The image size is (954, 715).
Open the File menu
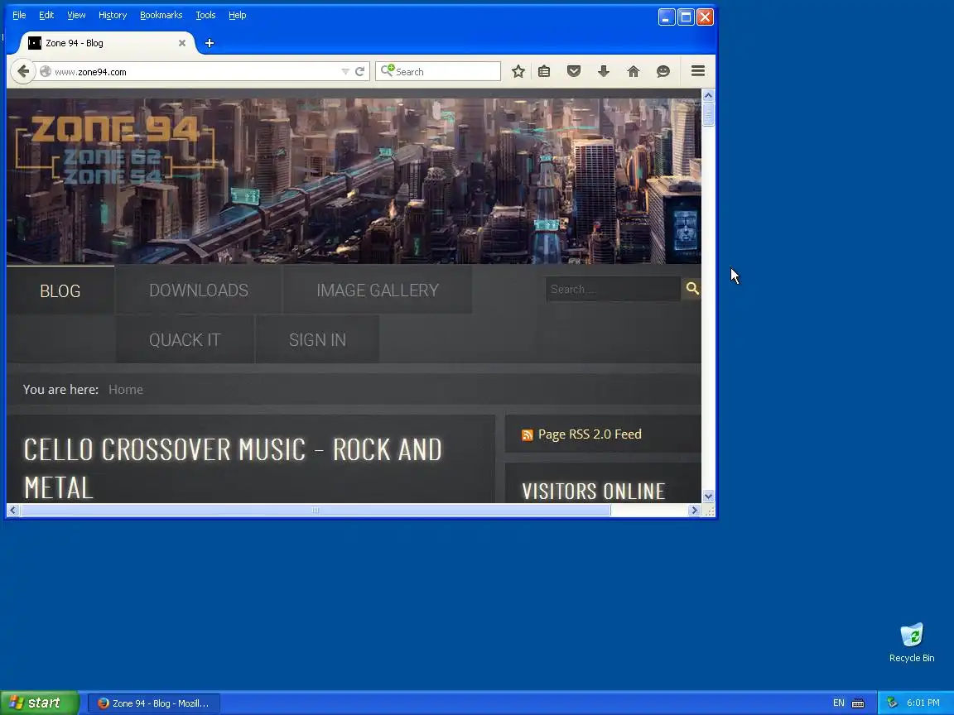pyautogui.click(x=19, y=15)
